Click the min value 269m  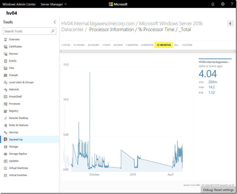213,82
